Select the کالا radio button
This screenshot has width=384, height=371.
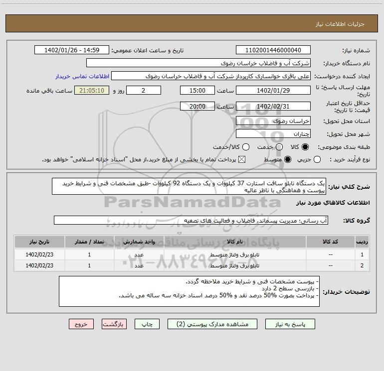[x=305, y=147]
